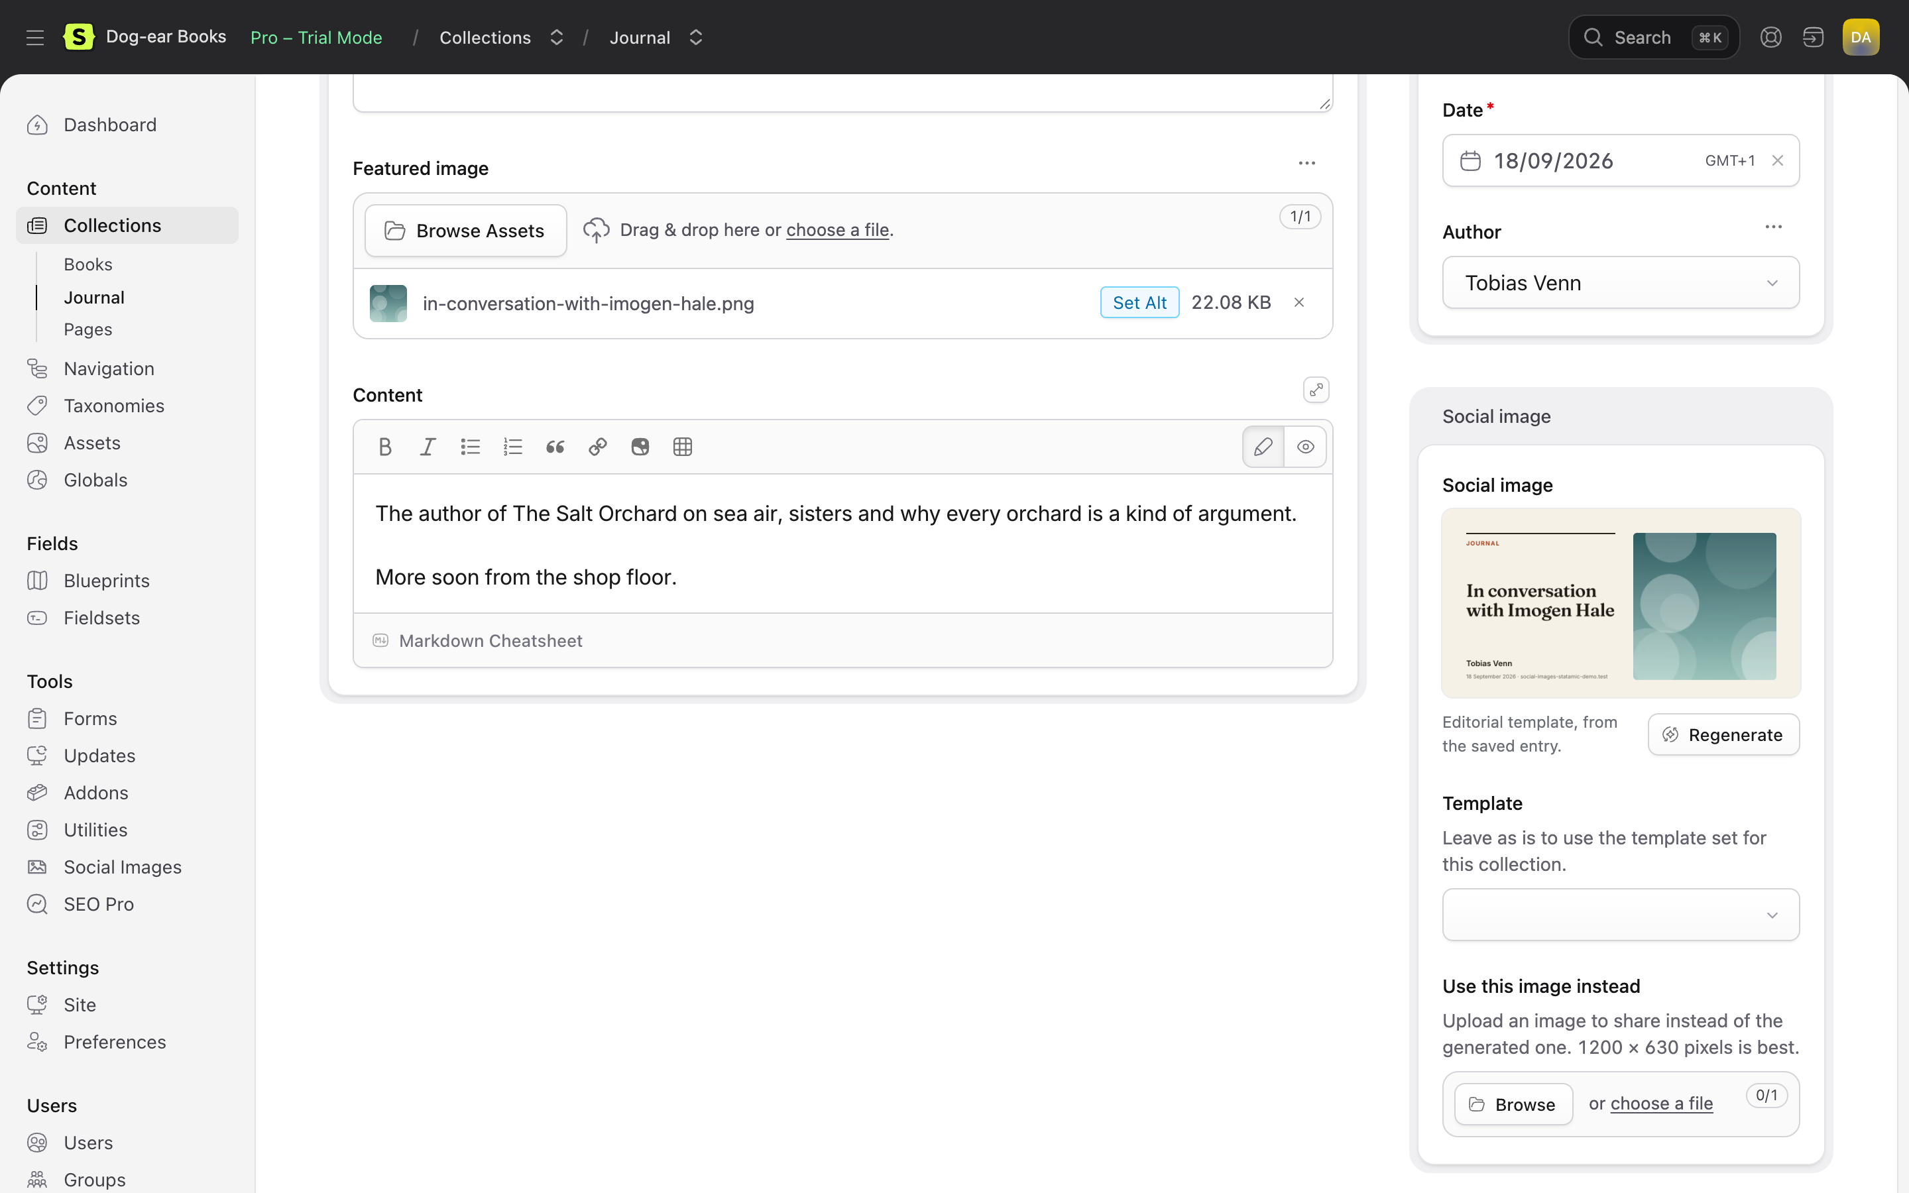Click choose a file in Featured image
This screenshot has width=1909, height=1193.
click(837, 229)
